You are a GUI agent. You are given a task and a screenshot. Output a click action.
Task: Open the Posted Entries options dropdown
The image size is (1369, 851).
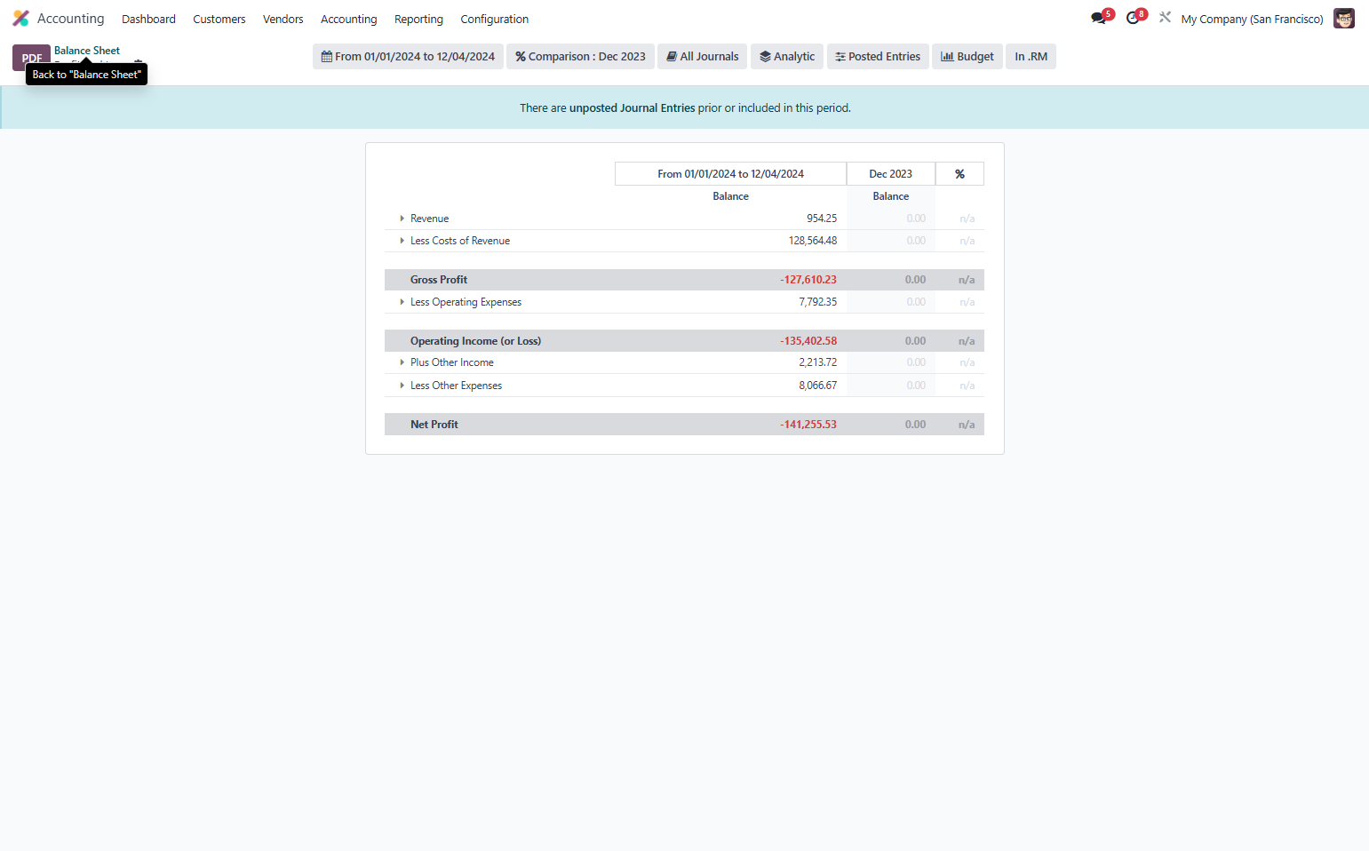point(878,57)
